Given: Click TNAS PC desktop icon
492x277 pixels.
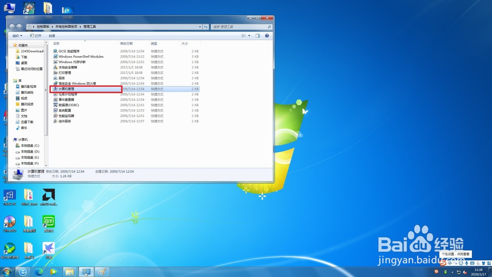Looking at the screenshot, I should tap(9, 198).
